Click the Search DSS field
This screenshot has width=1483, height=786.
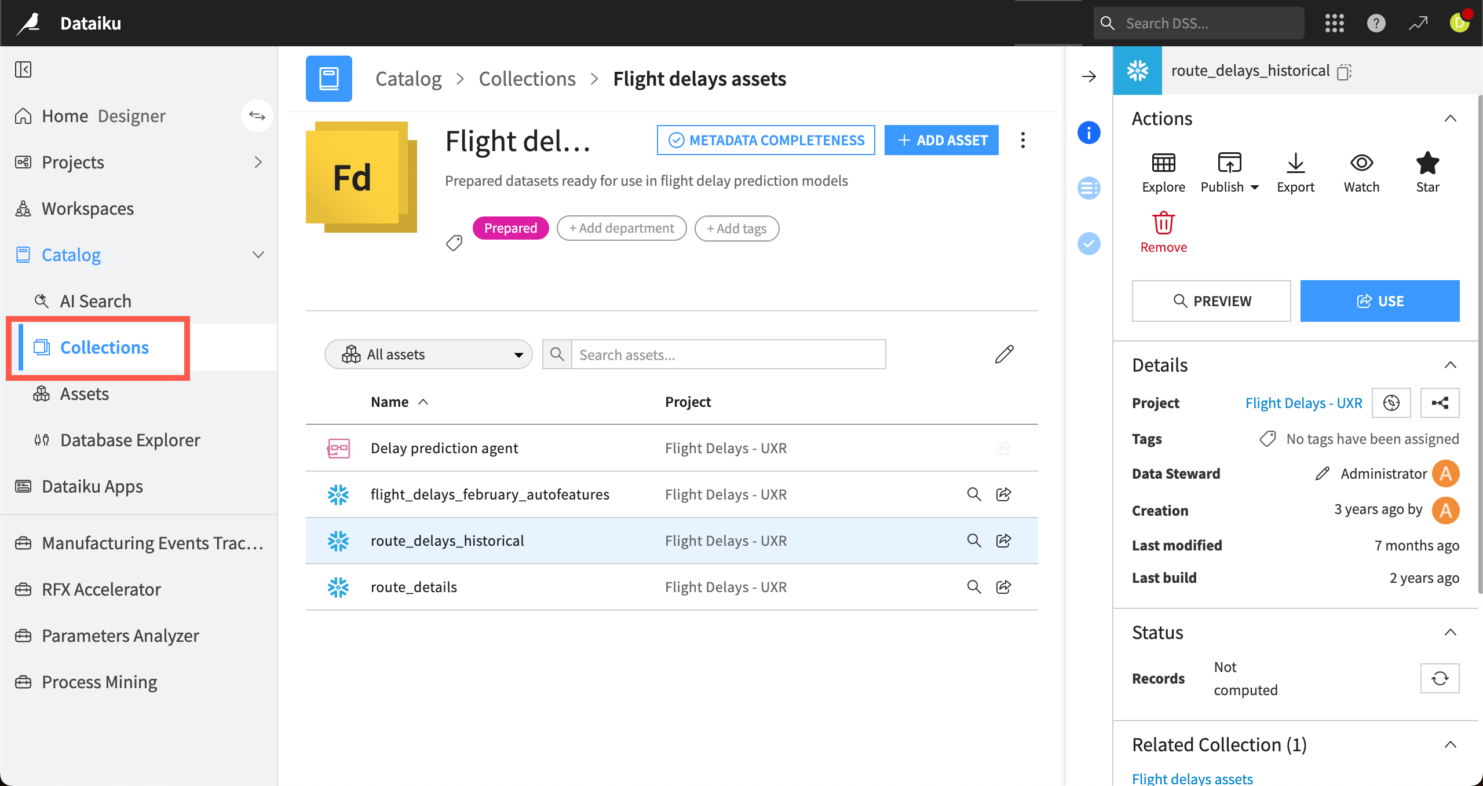(x=1199, y=23)
